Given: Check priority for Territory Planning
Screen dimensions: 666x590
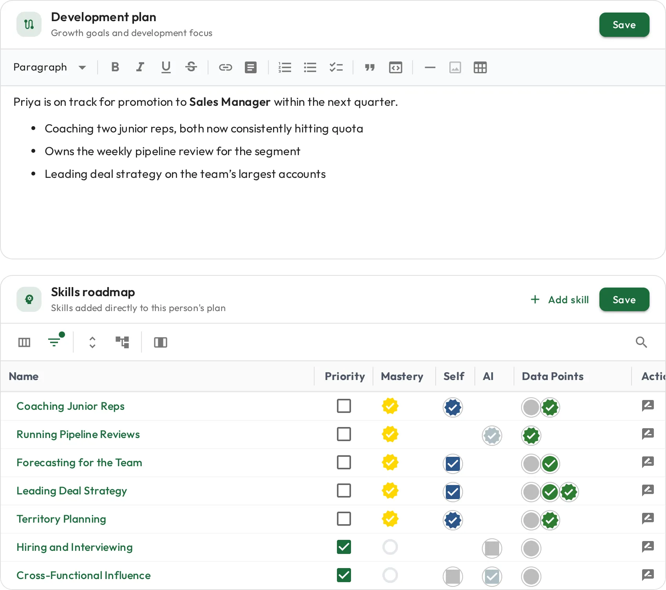Looking at the screenshot, I should (344, 519).
